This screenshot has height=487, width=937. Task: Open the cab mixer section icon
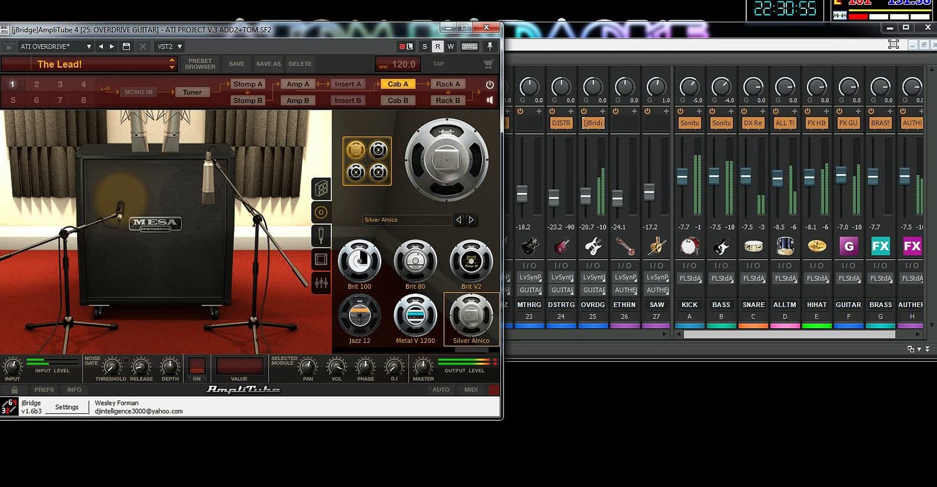[x=321, y=283]
